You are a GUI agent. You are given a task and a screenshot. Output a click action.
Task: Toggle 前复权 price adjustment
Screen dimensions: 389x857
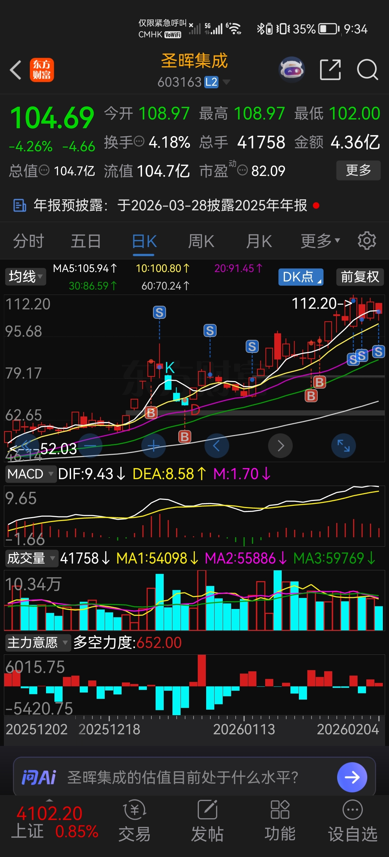[360, 277]
